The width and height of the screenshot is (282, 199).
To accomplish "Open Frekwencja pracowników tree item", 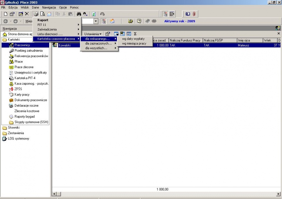I will pos(28,56).
